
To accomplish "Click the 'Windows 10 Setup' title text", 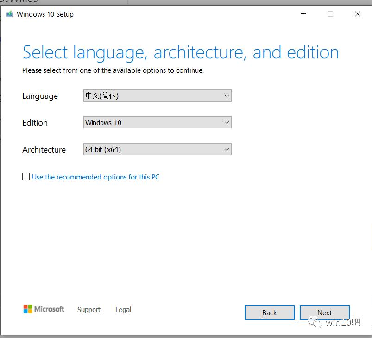I will (x=45, y=14).
